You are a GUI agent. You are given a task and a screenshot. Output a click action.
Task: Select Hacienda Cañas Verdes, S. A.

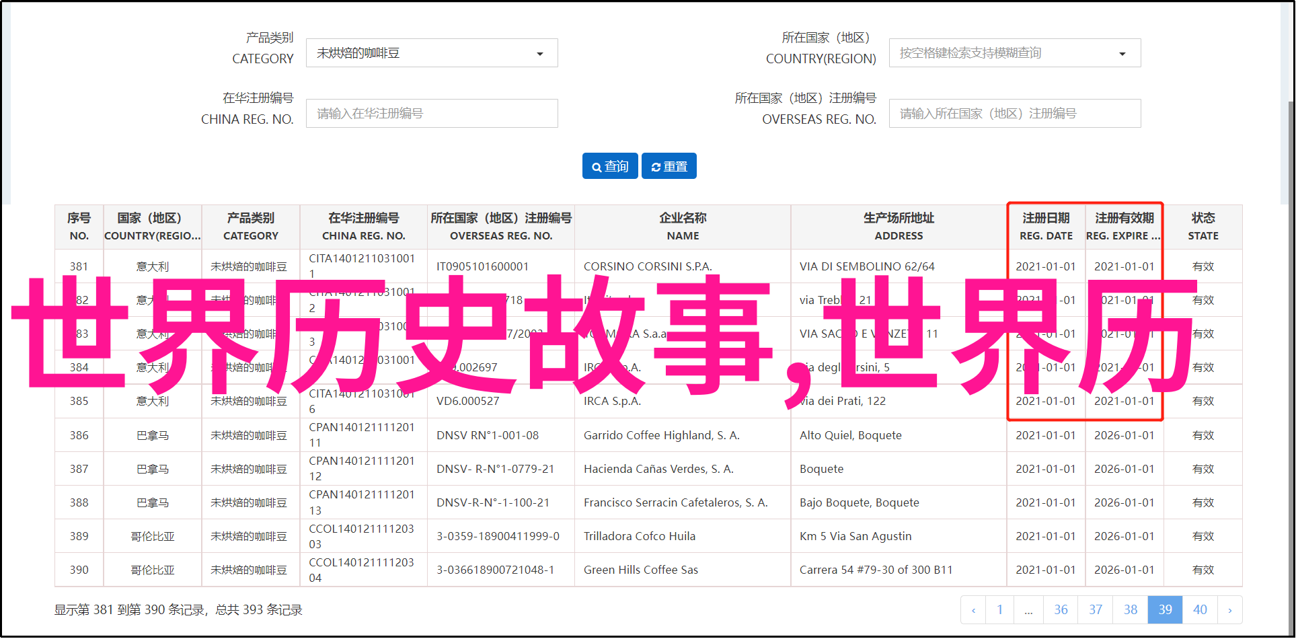click(658, 469)
